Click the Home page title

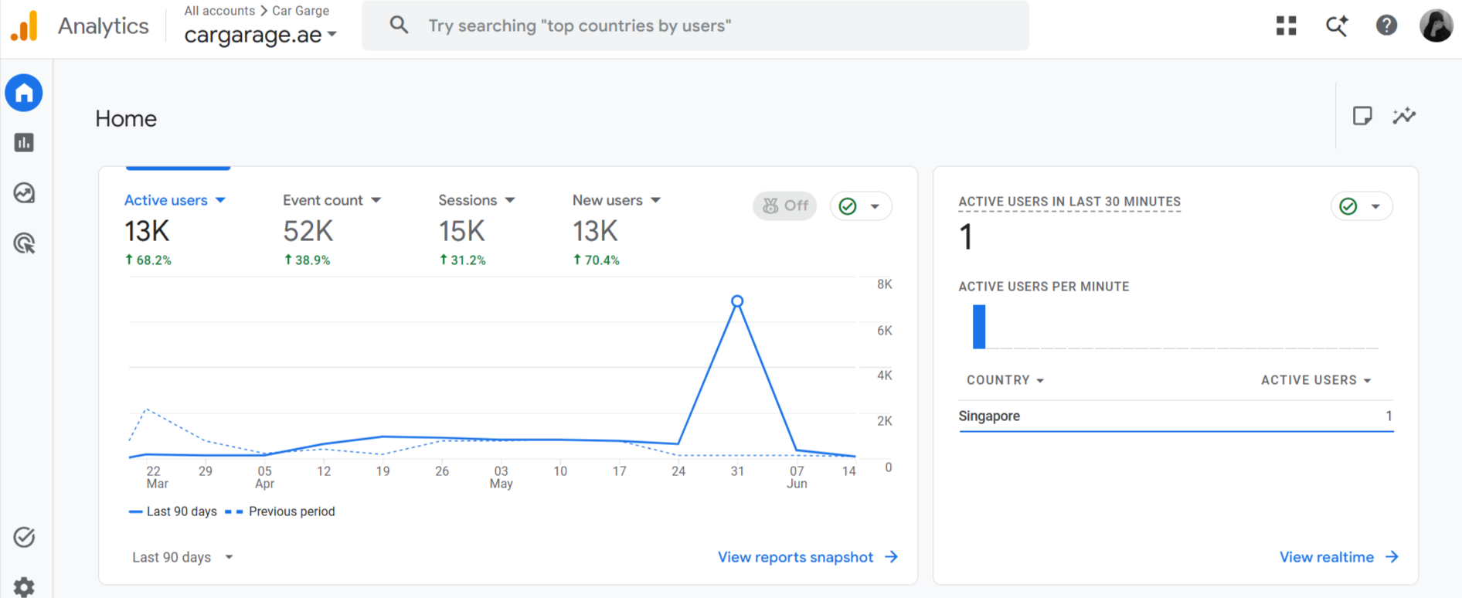(x=126, y=118)
